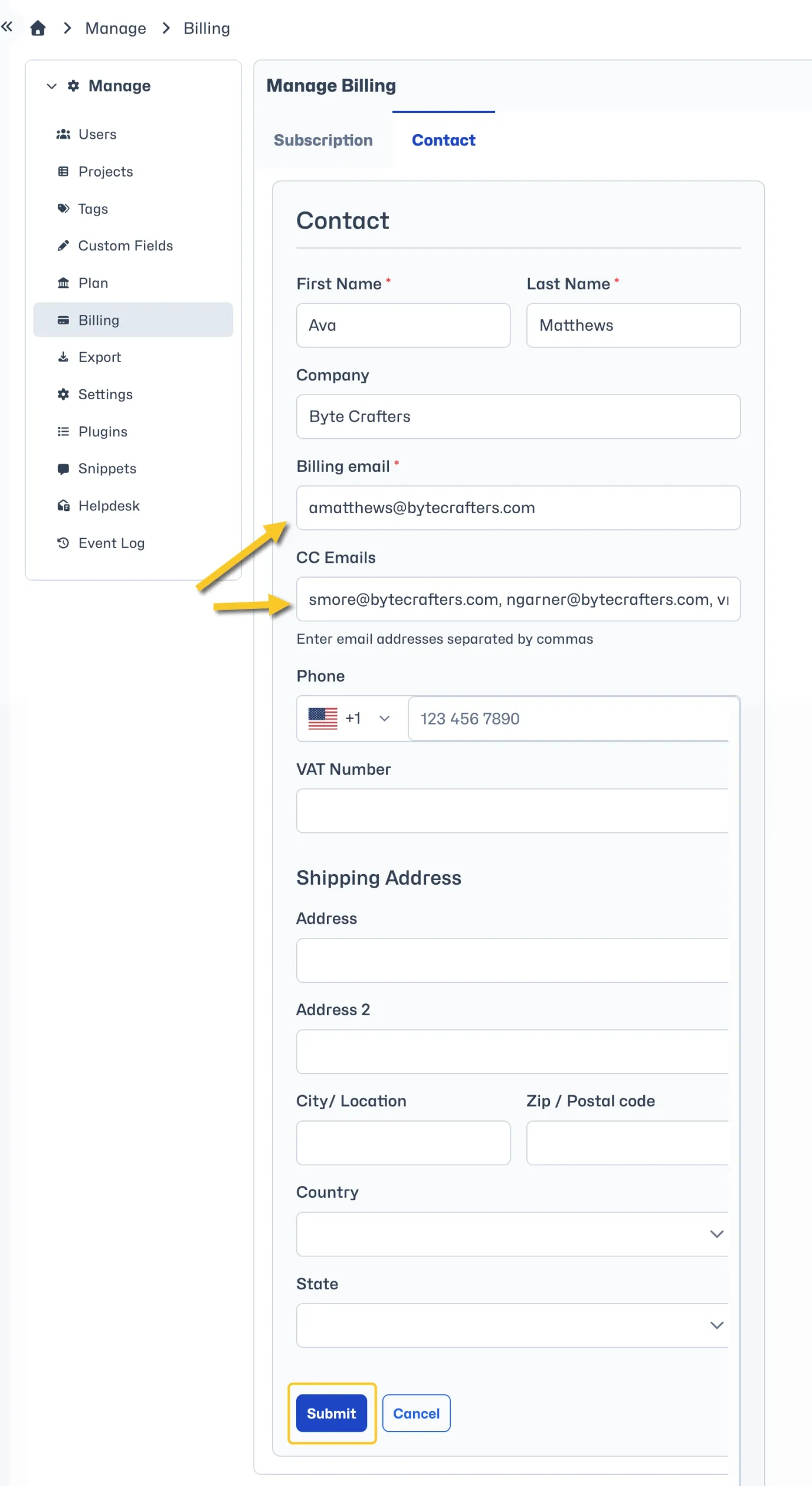Screen dimensions: 812x1486
Task: Click the Users people icon
Action: [63, 134]
